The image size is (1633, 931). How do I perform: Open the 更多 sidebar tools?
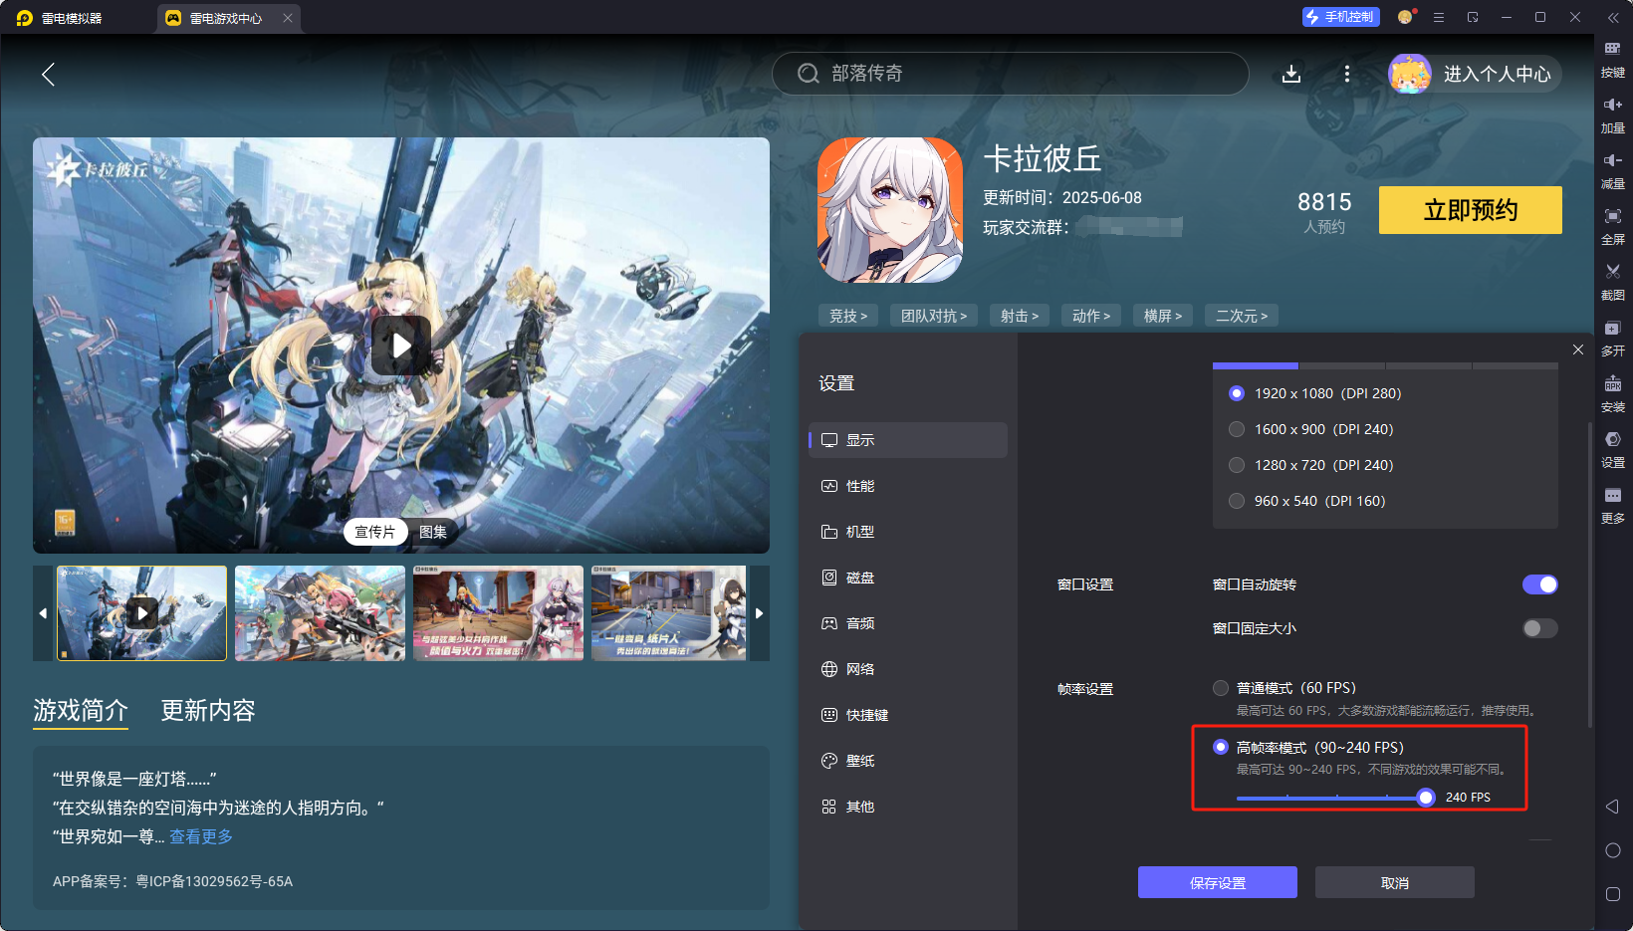click(x=1613, y=505)
